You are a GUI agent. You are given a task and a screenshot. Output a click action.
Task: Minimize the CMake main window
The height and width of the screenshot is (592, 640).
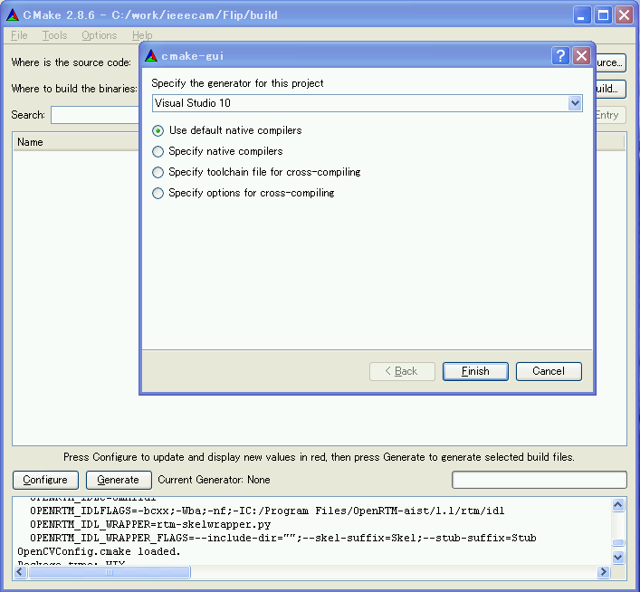click(x=582, y=15)
